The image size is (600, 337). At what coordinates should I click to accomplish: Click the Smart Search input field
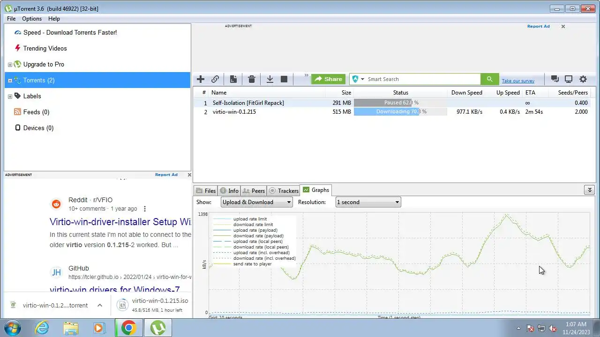(x=423, y=79)
